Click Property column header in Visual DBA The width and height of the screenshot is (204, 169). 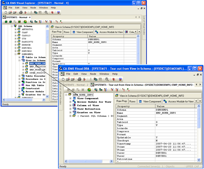coord(136,106)
